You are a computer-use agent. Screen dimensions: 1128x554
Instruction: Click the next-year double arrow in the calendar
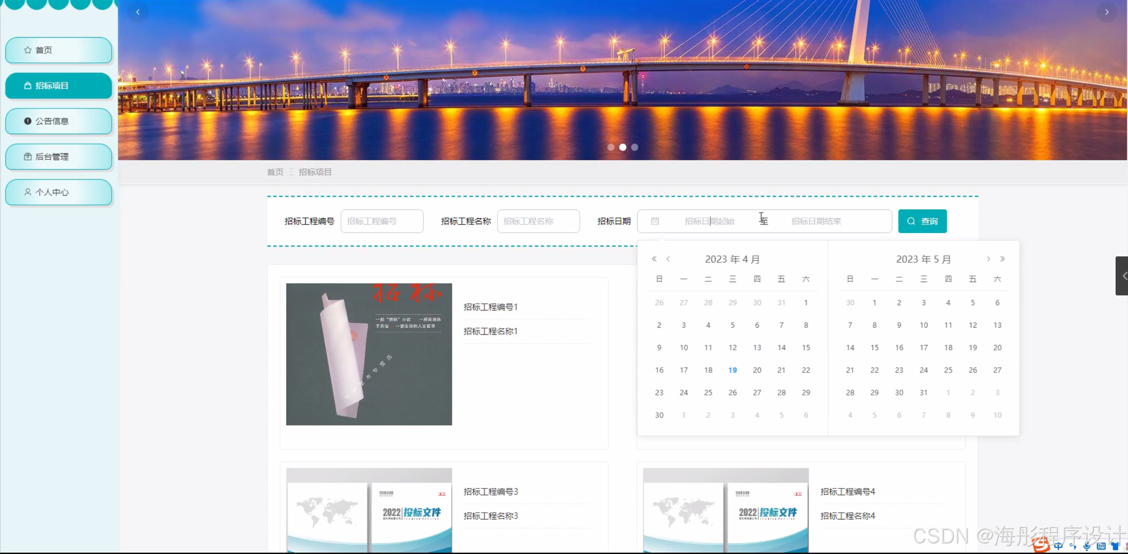(x=1002, y=259)
